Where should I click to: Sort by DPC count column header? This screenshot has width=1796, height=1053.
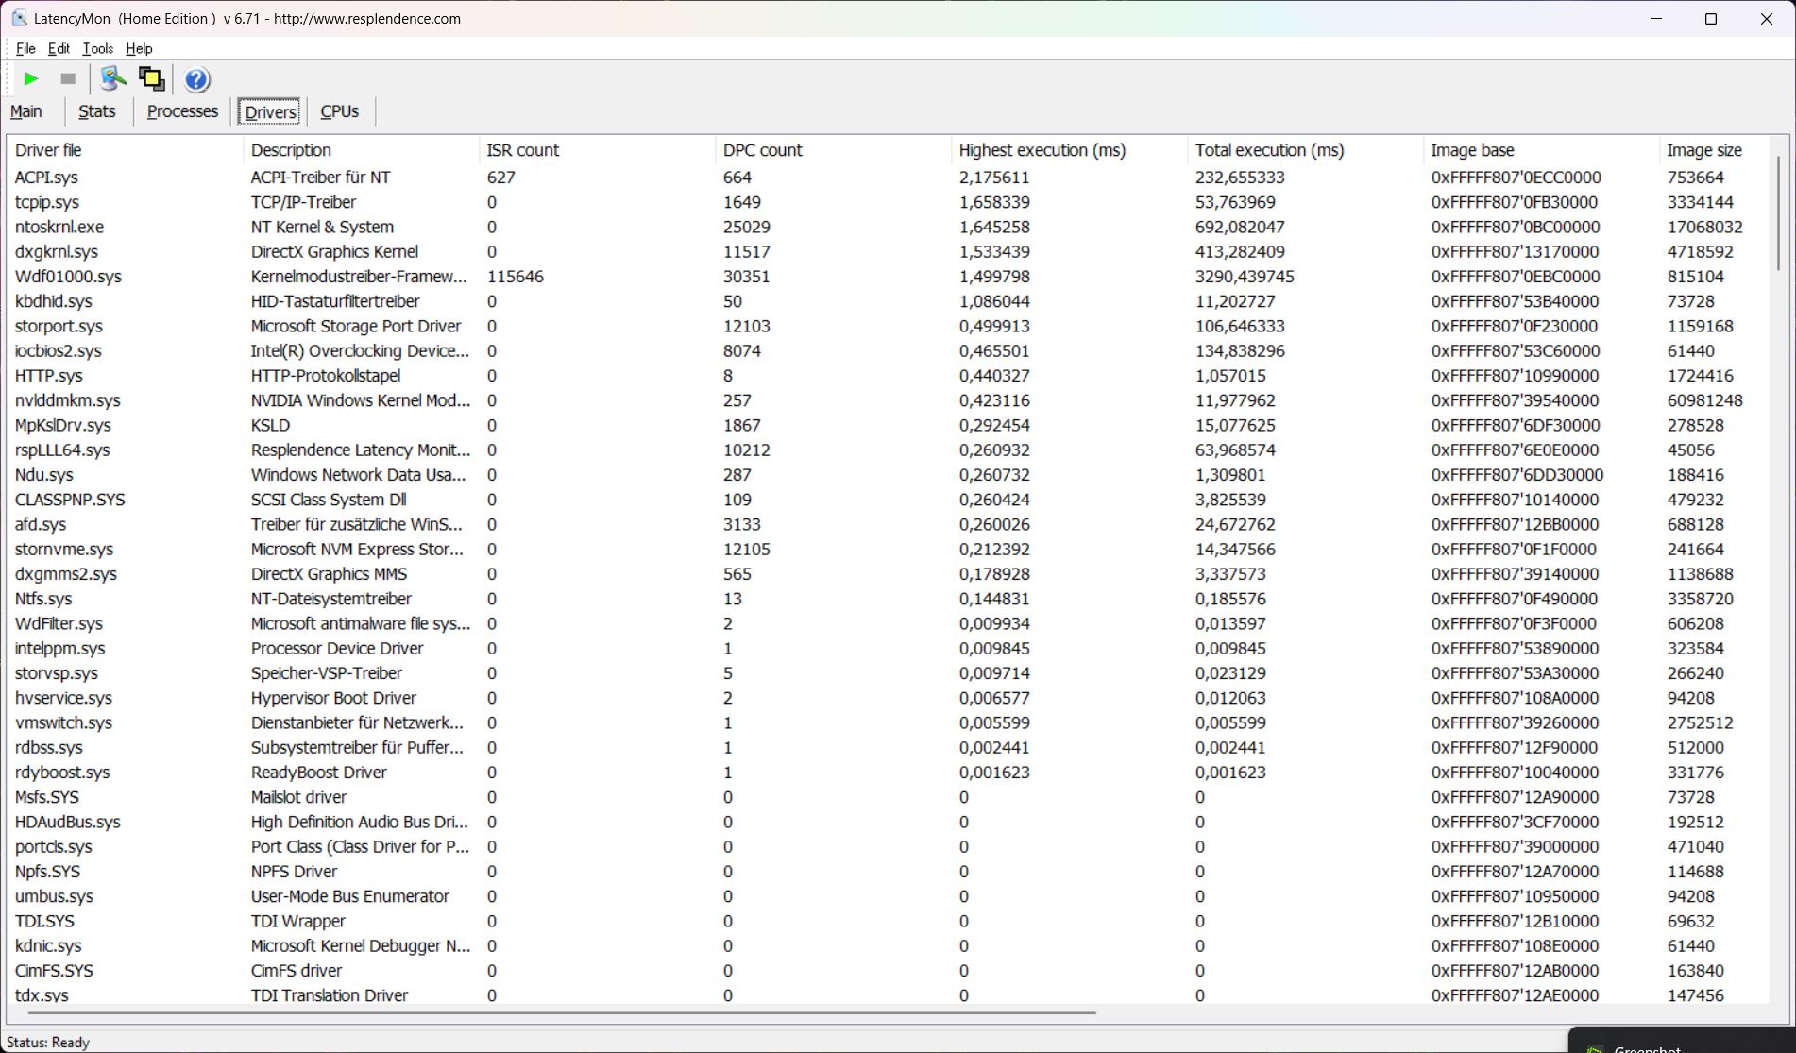pos(833,150)
